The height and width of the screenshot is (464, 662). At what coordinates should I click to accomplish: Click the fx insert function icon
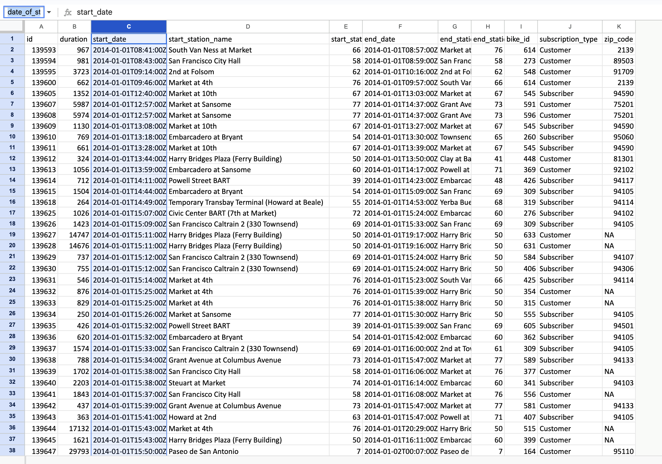coord(68,12)
